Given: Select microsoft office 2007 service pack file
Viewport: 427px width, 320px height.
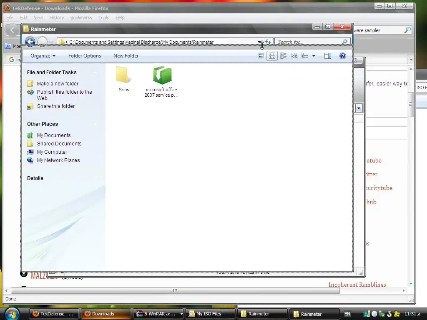Looking at the screenshot, I should coord(161,81).
